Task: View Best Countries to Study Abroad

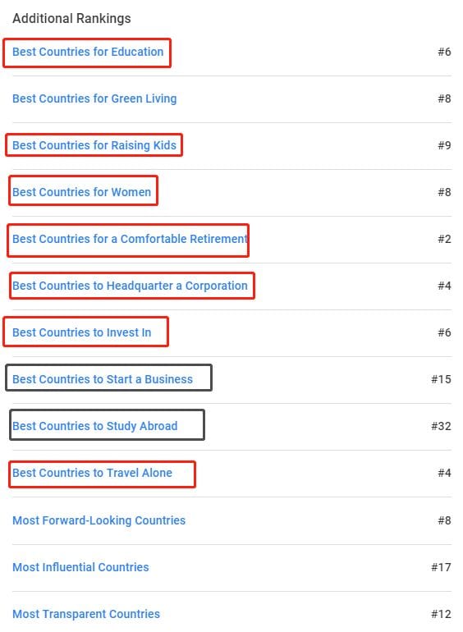Action: coord(94,426)
